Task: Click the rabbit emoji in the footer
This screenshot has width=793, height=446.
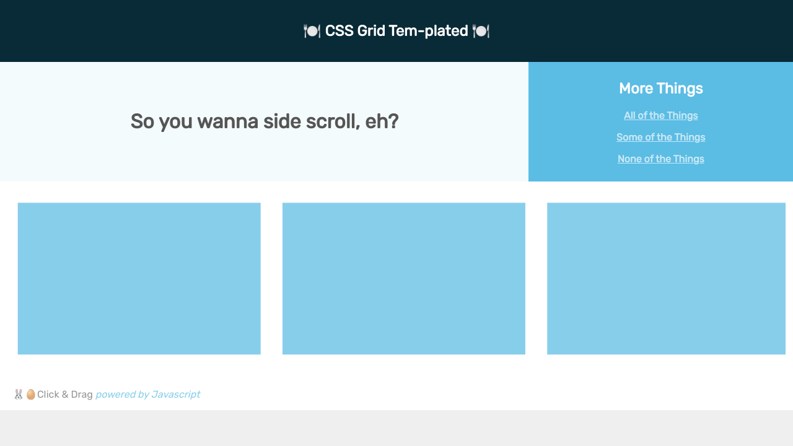Action: click(x=19, y=395)
